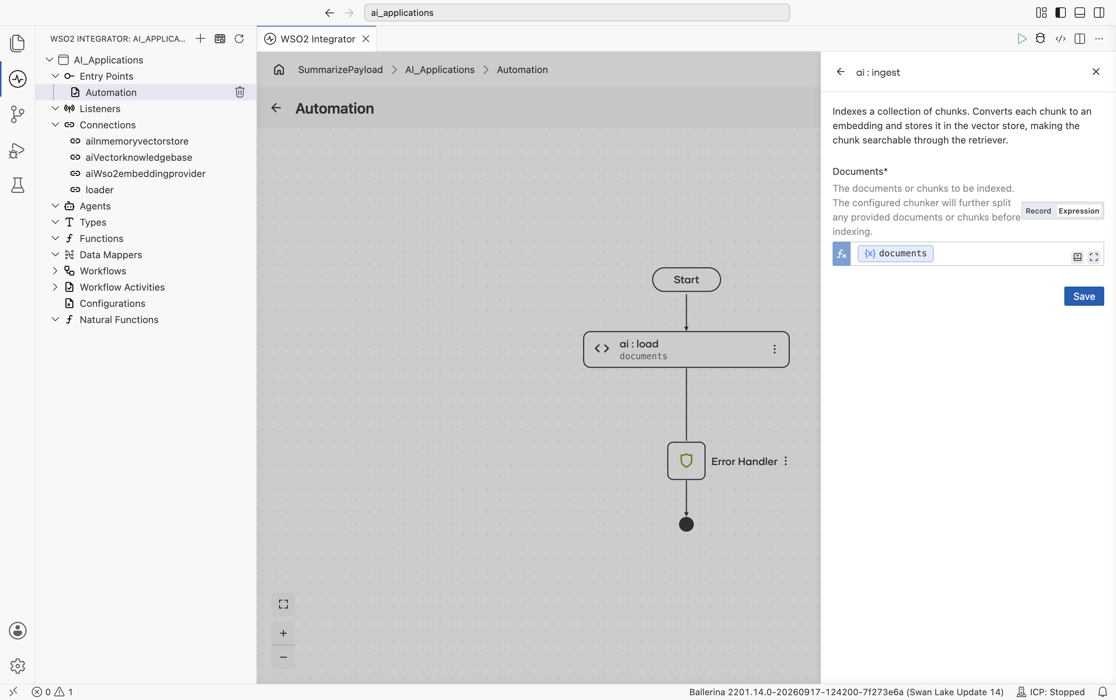Fit diagram to screen icon
1116x700 pixels.
point(283,604)
